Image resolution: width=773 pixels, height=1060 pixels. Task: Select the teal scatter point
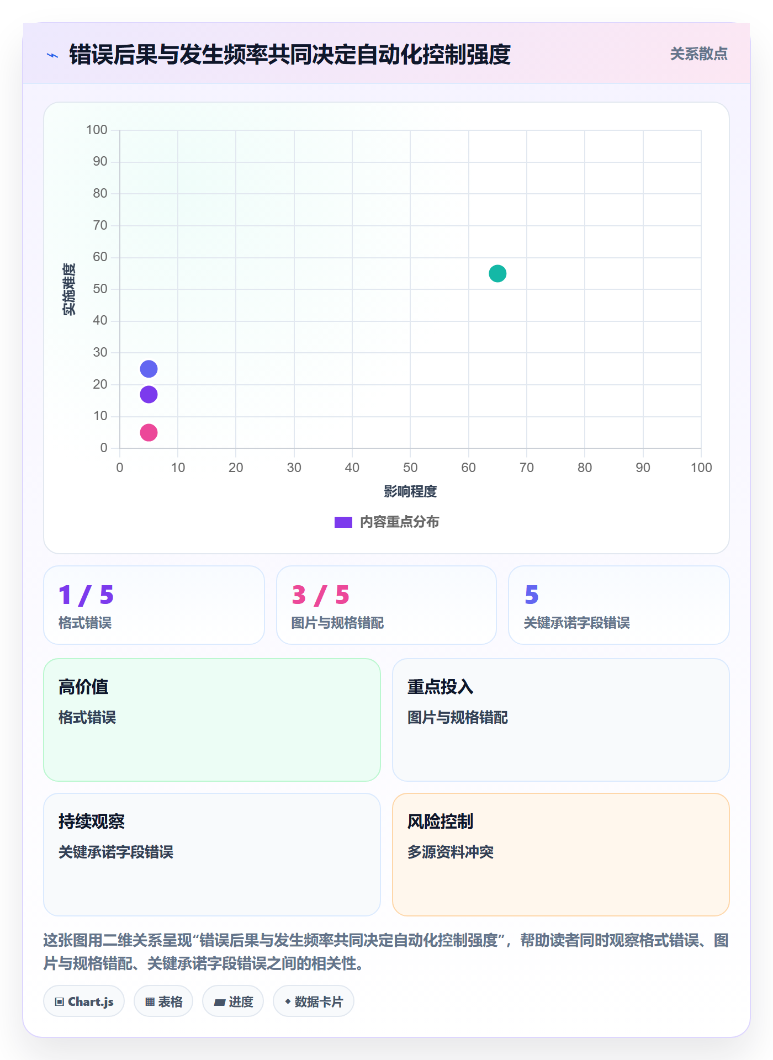coord(497,273)
